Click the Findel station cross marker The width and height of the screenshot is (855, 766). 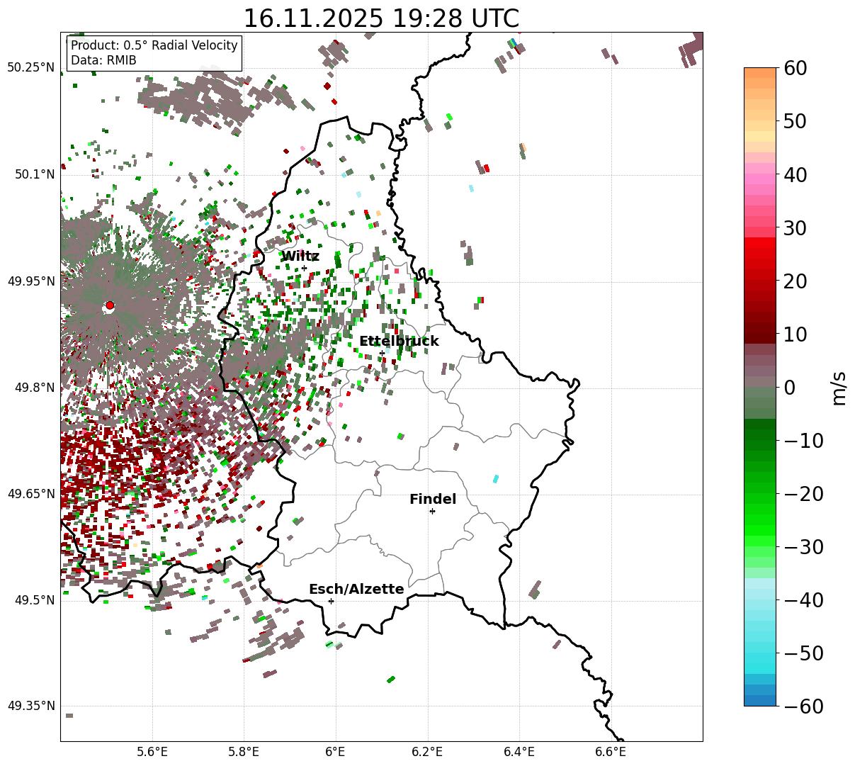coord(432,511)
